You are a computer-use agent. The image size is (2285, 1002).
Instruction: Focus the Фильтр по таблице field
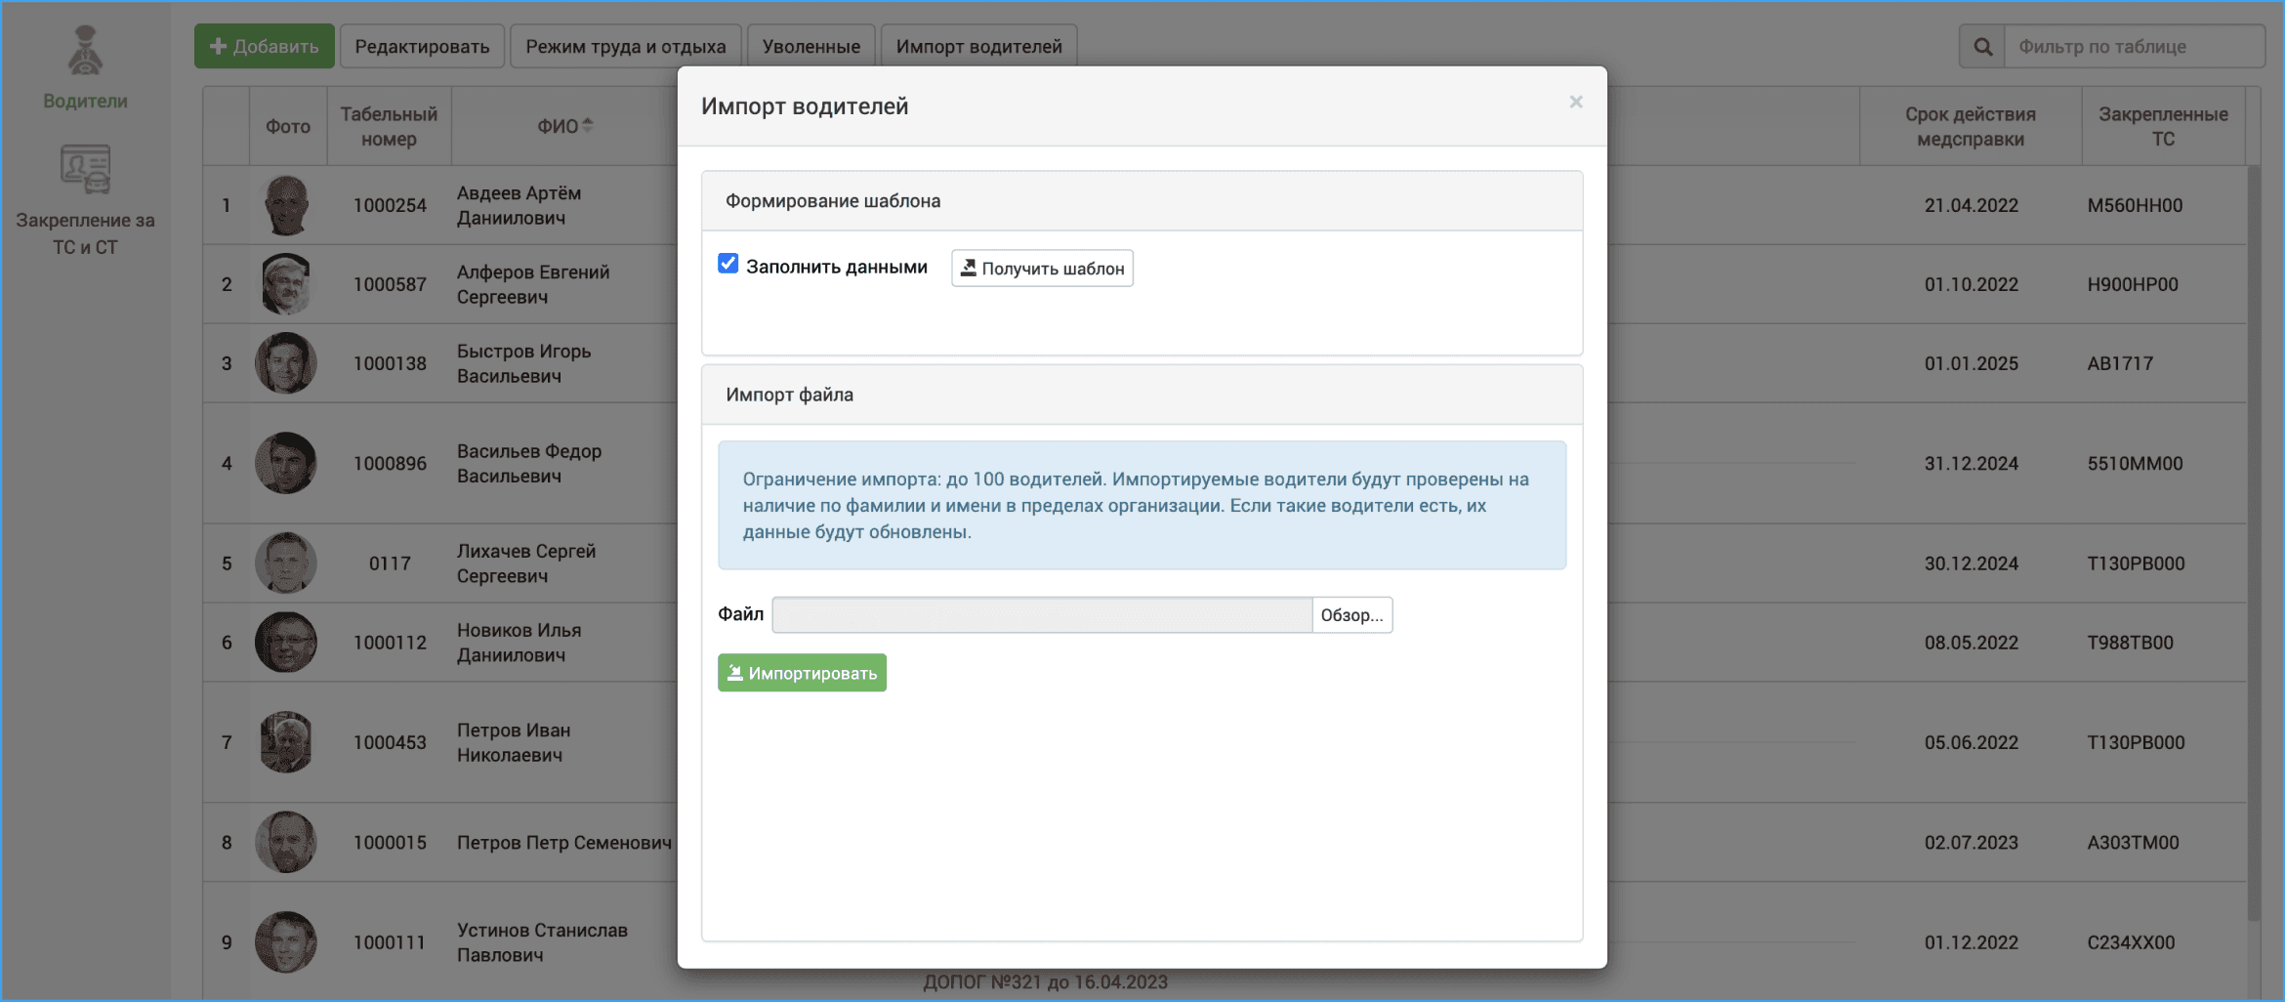[x=2133, y=47]
